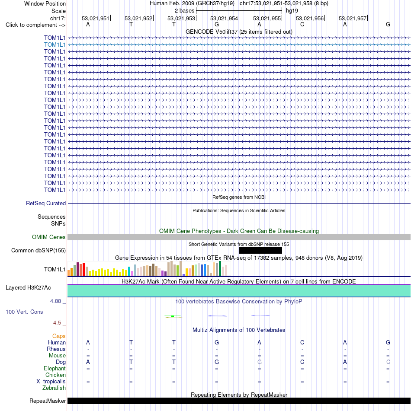Open the 'RefSeq genes from NCBI' track title

[x=239, y=197]
